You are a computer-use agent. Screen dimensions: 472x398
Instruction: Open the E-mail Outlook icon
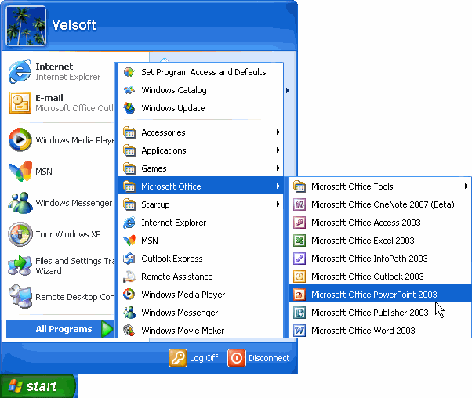tap(20, 103)
